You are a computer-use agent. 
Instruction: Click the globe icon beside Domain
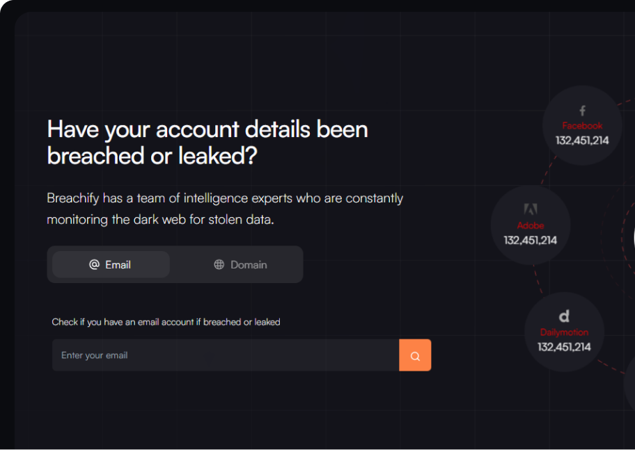coord(219,265)
